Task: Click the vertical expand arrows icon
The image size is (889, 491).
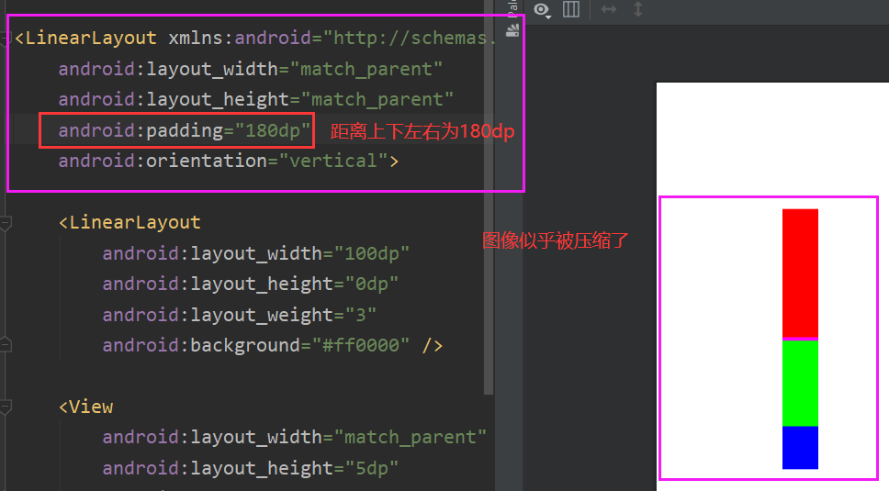Action: pyautogui.click(x=638, y=9)
